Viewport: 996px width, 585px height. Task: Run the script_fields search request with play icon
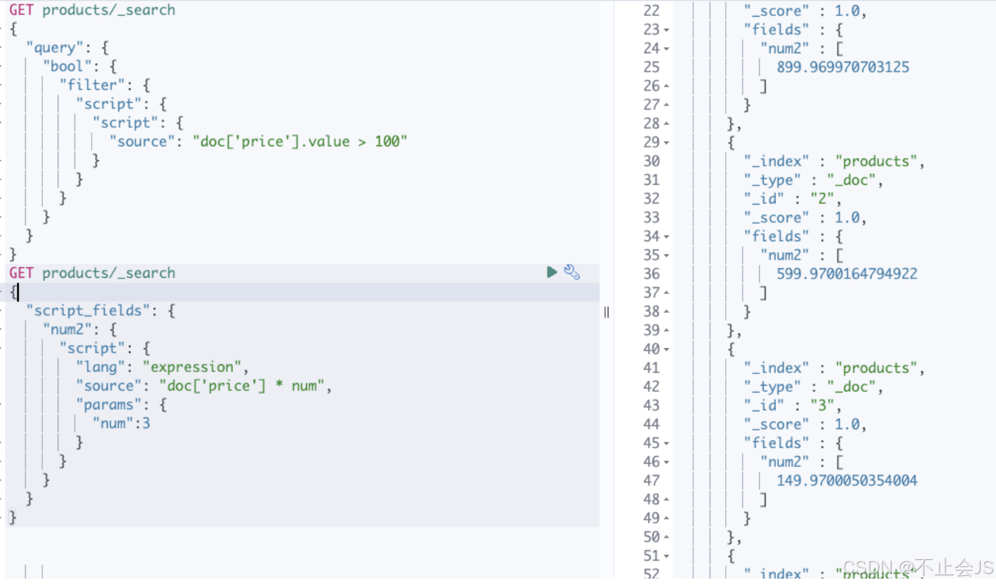point(551,272)
